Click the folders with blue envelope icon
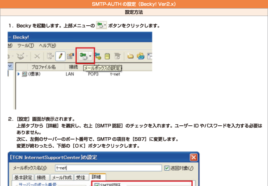 pos(140,56)
